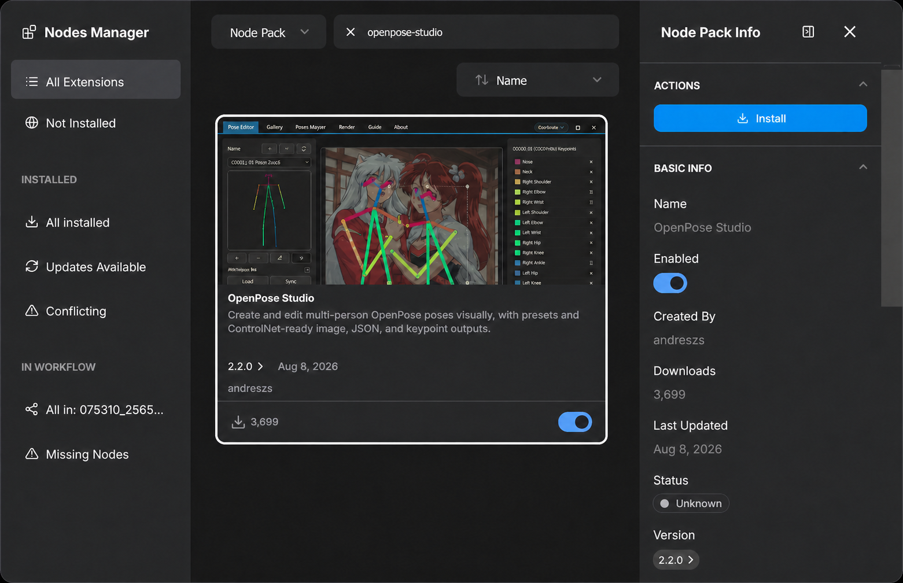Open the Node Pack search-type dropdown
The image size is (903, 583).
(x=268, y=32)
